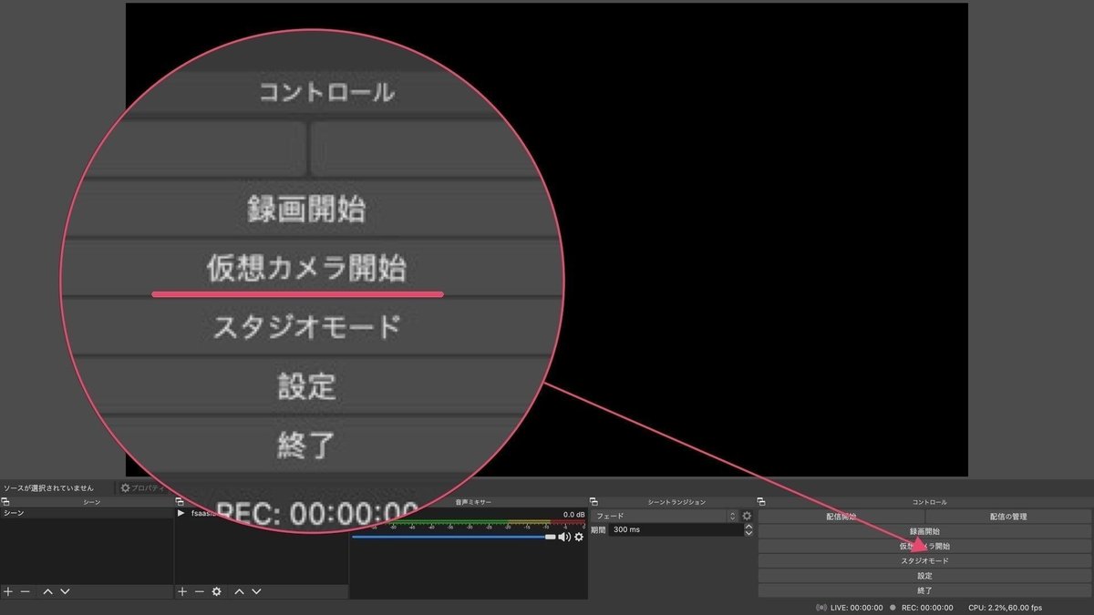Image resolution: width=1094 pixels, height=615 pixels.
Task: Open the フェード transition dropdown
Action: (665, 516)
